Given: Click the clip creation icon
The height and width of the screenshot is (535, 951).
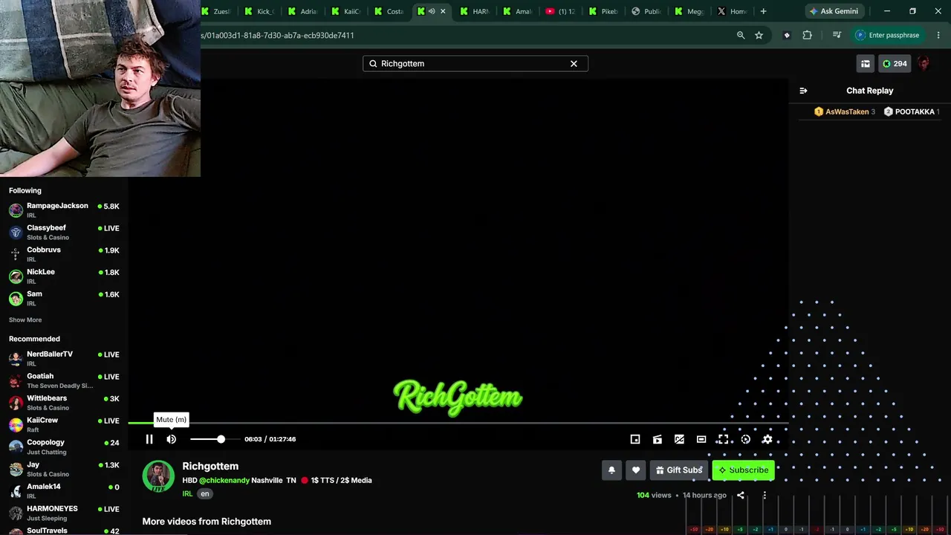Looking at the screenshot, I should (658, 439).
